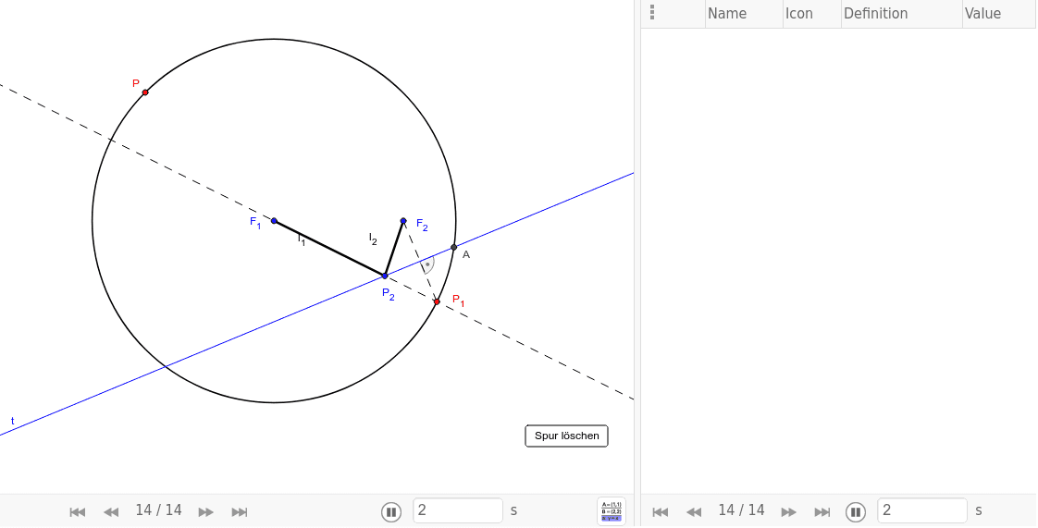Image resolution: width=1038 pixels, height=528 pixels.
Task: Jump to last step in construction protocol panel
Action: (822, 511)
